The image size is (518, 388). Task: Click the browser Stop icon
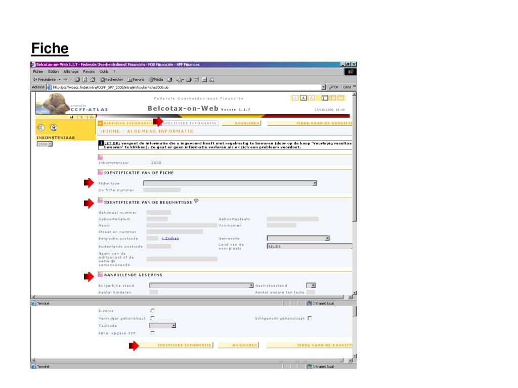tap(77, 79)
